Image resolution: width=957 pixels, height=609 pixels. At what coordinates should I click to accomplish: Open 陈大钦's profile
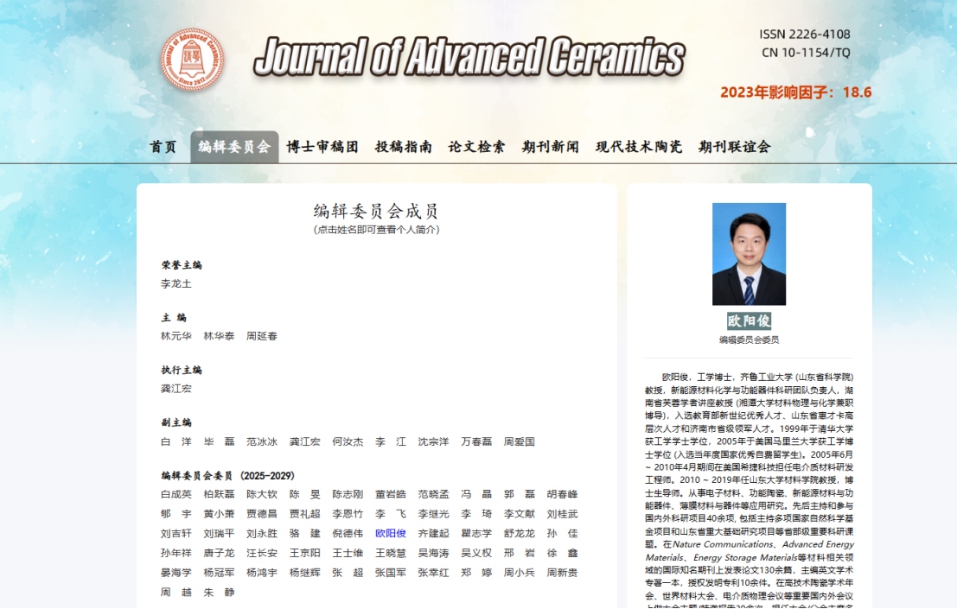click(x=262, y=494)
